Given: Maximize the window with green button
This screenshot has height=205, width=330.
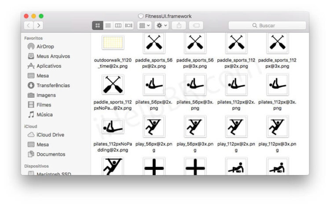Looking at the screenshot, I should (41, 16).
